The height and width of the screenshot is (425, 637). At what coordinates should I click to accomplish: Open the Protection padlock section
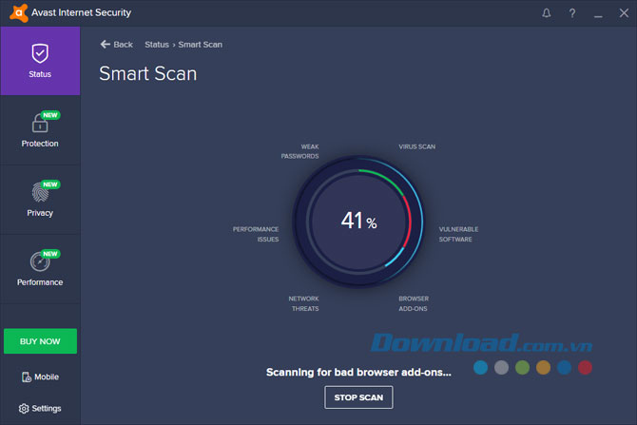(40, 130)
